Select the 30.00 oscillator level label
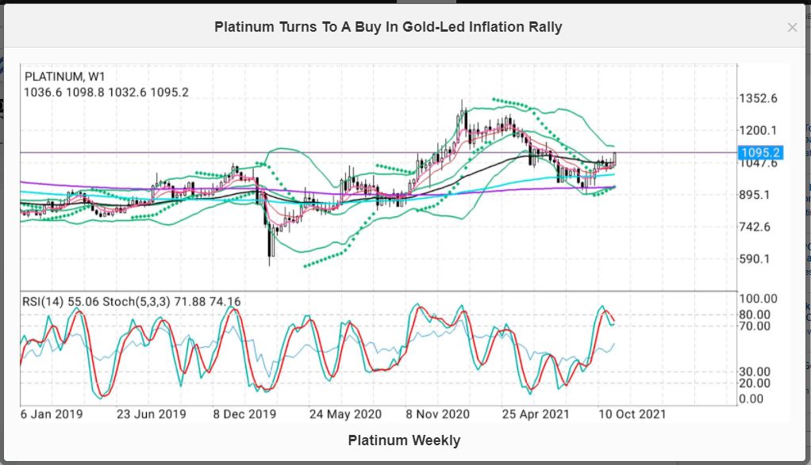 tap(755, 372)
